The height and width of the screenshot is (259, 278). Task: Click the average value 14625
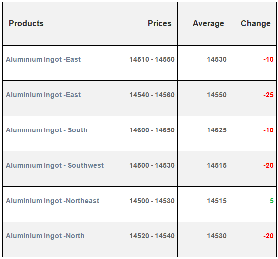point(217,130)
